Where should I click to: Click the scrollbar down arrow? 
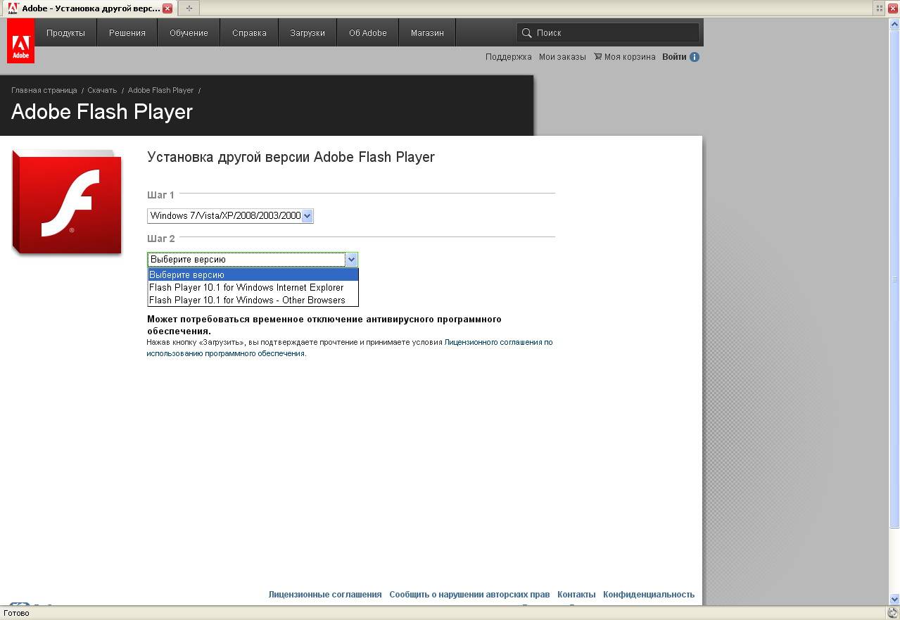[895, 600]
